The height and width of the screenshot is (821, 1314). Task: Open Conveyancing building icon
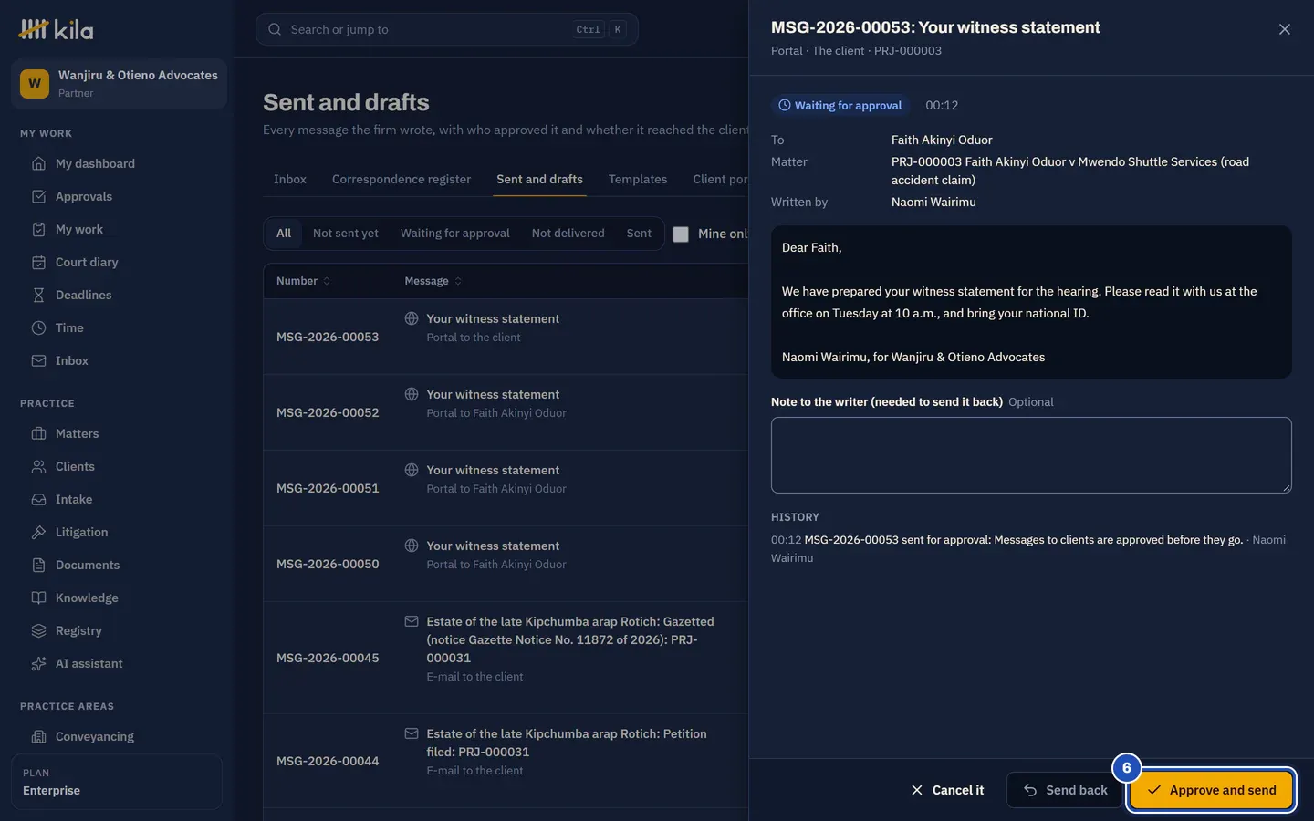point(38,736)
